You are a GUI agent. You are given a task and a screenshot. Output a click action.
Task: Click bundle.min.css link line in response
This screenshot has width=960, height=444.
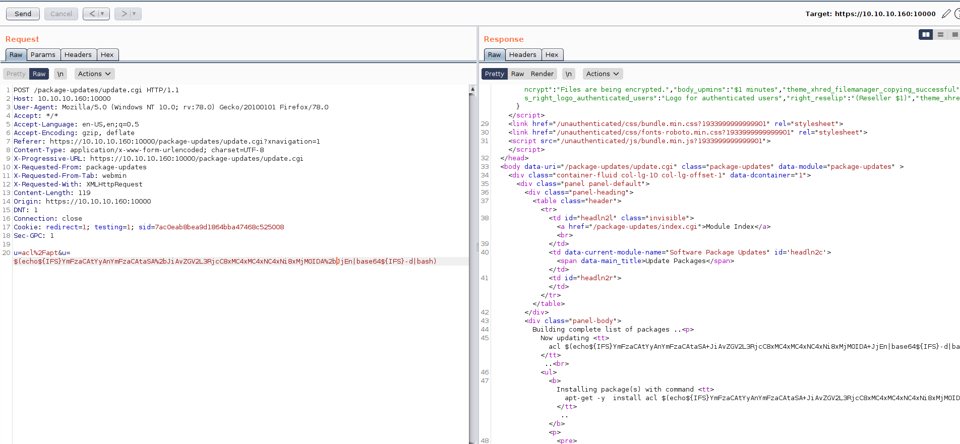pos(676,123)
